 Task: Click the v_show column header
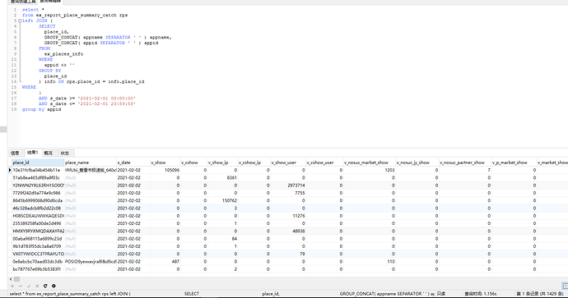[x=165, y=163]
